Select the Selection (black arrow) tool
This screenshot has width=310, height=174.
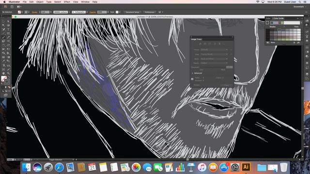[x=3, y=21]
